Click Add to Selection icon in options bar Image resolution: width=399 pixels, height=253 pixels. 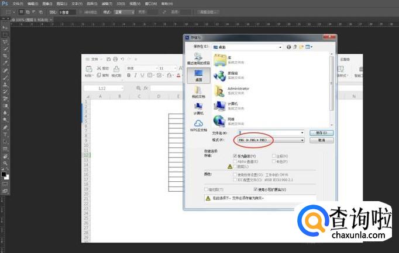pos(27,12)
